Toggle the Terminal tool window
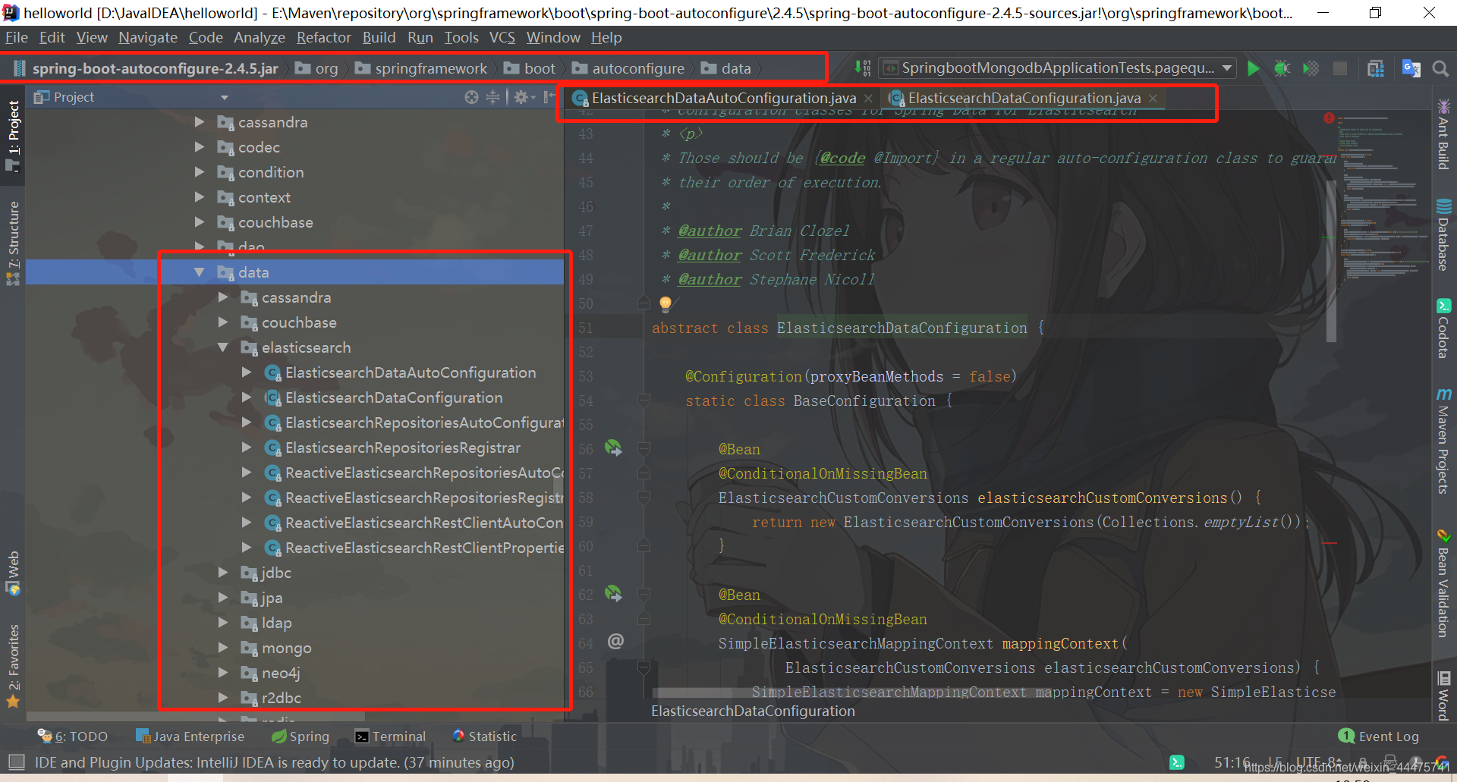 coord(390,736)
